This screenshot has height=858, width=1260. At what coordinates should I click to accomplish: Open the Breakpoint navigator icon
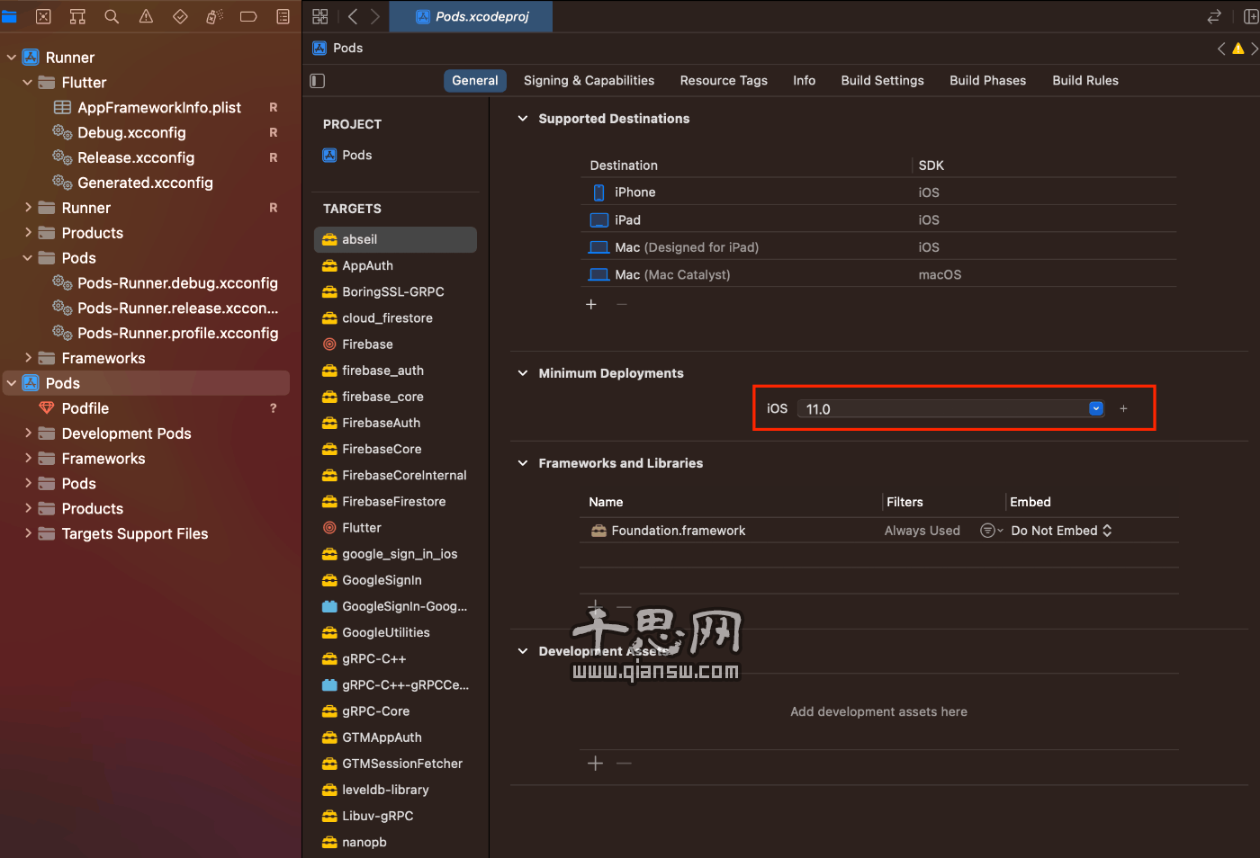point(248,16)
